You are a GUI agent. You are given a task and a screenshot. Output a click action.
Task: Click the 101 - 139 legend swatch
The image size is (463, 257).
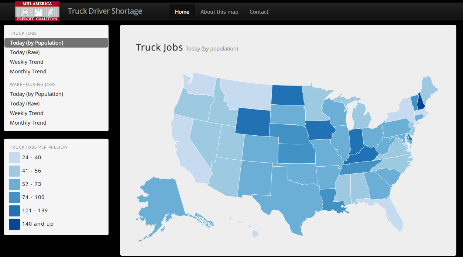[x=14, y=211]
